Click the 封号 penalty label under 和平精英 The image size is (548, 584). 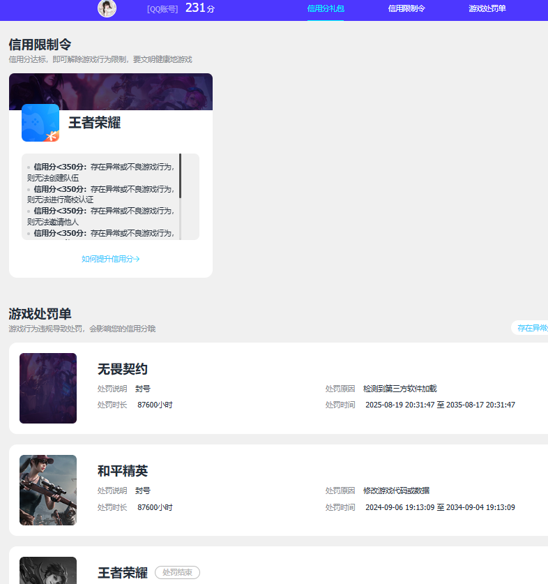143,491
